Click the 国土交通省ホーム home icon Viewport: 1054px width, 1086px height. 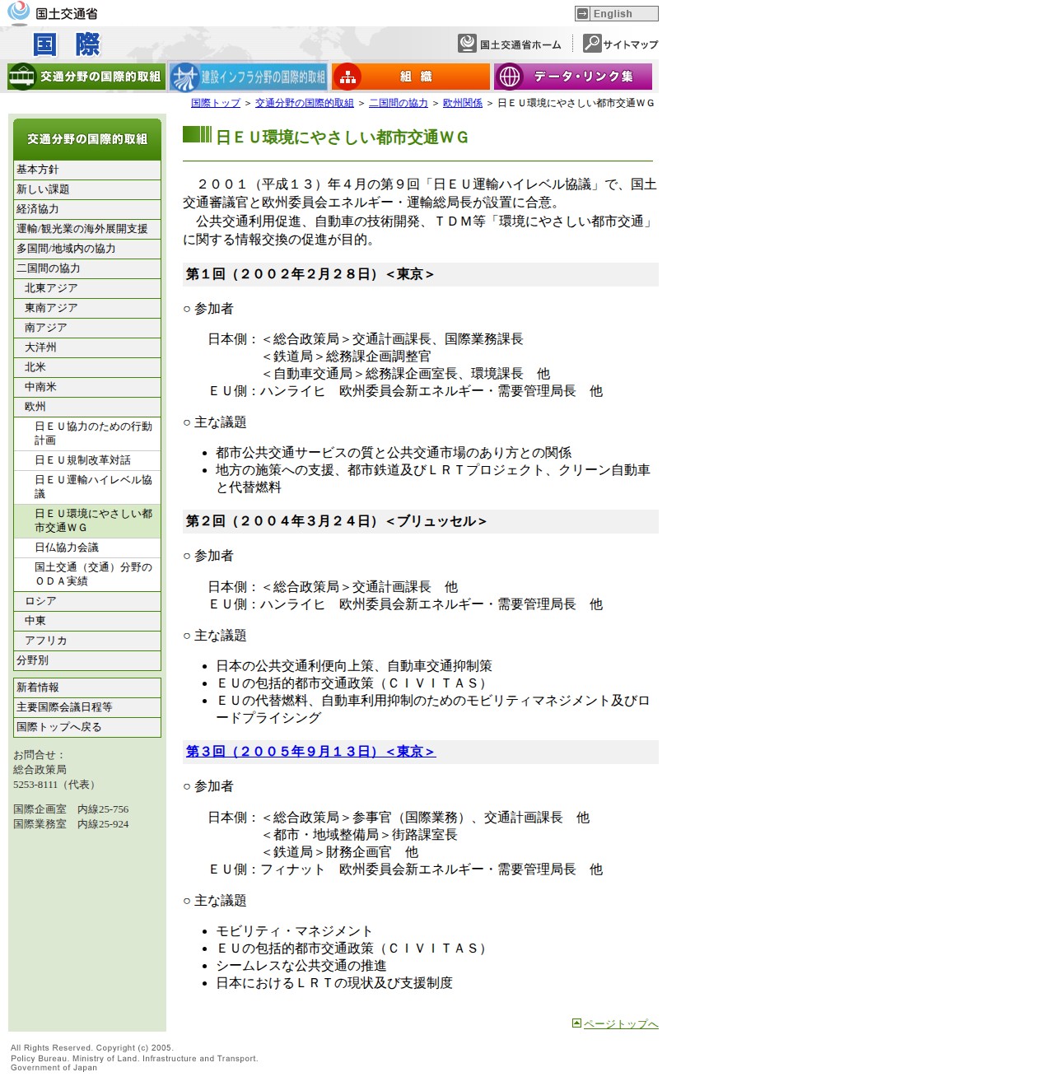468,44
